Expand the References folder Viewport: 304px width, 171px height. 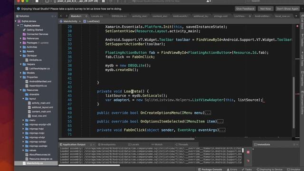pyautogui.click(x=21, y=38)
